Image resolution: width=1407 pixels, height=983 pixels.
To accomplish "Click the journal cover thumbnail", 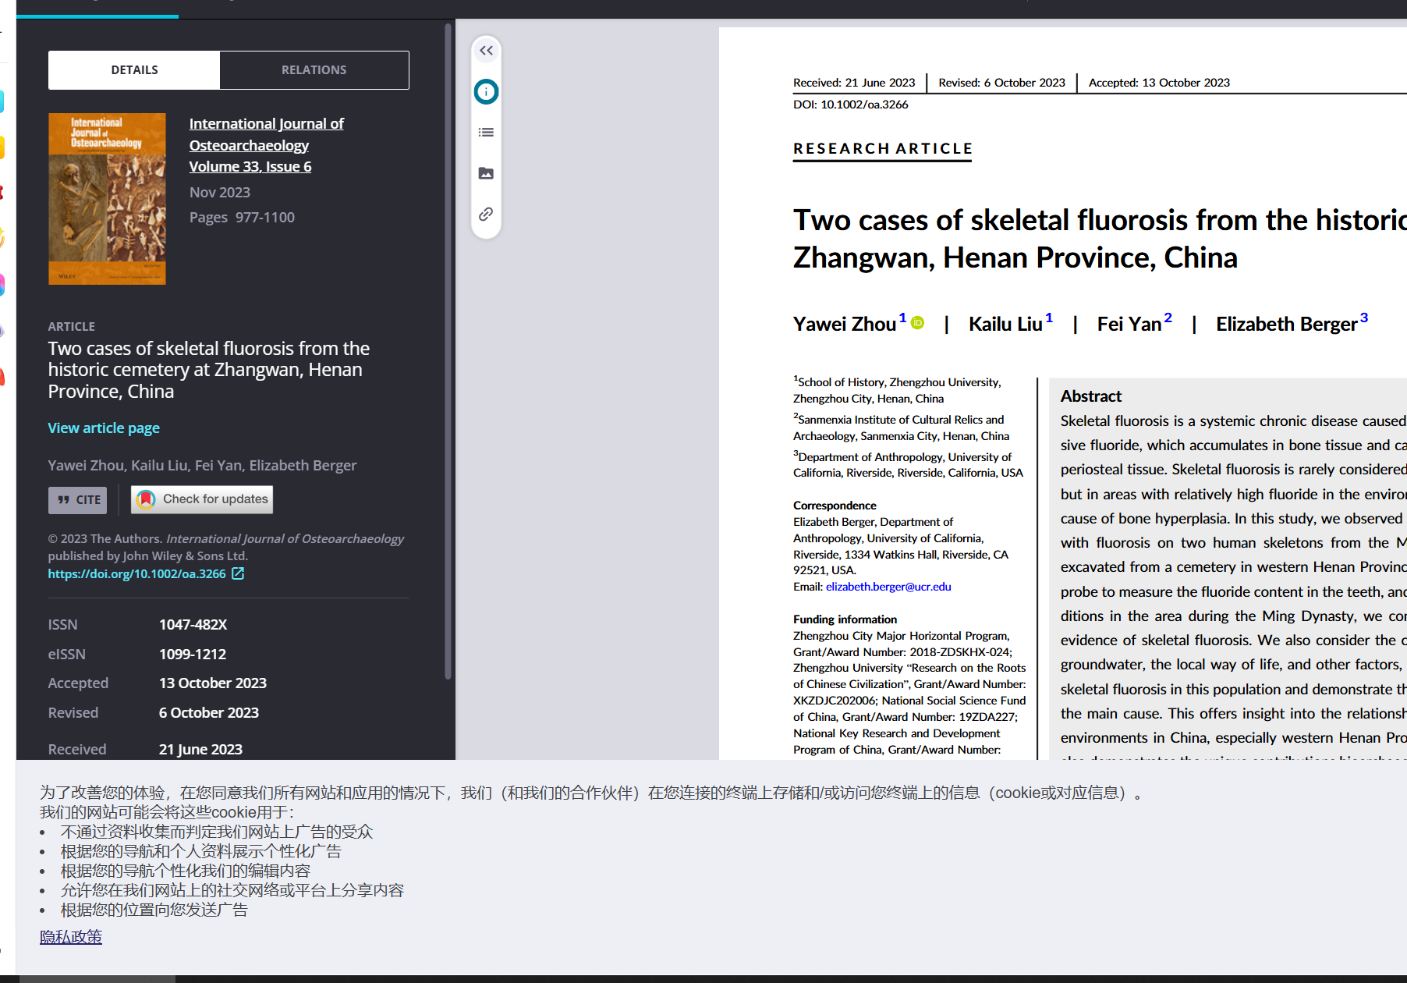I will pos(107,199).
